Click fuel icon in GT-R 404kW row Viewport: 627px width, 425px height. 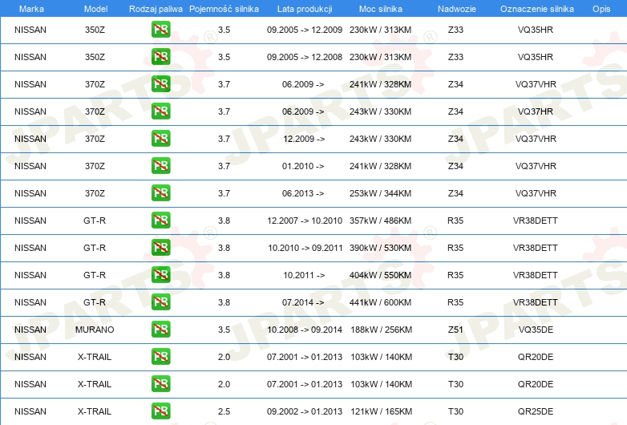click(x=160, y=275)
